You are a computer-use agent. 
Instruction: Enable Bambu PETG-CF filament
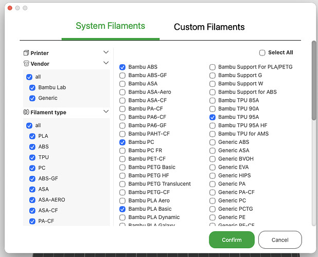click(x=122, y=192)
